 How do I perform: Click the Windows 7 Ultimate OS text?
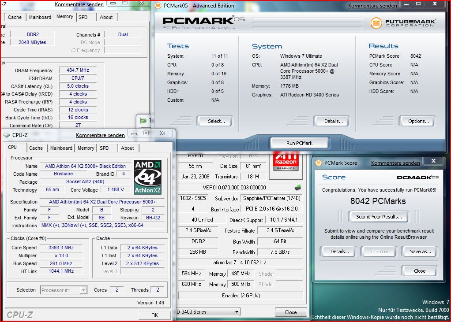(301, 56)
